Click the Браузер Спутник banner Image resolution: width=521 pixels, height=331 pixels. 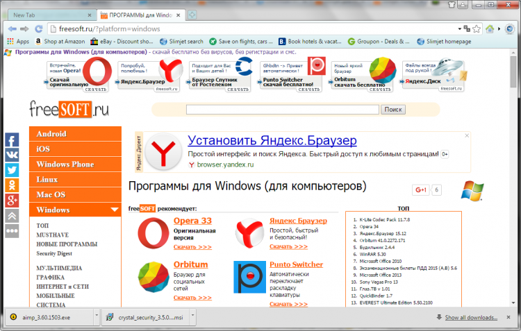(220, 76)
